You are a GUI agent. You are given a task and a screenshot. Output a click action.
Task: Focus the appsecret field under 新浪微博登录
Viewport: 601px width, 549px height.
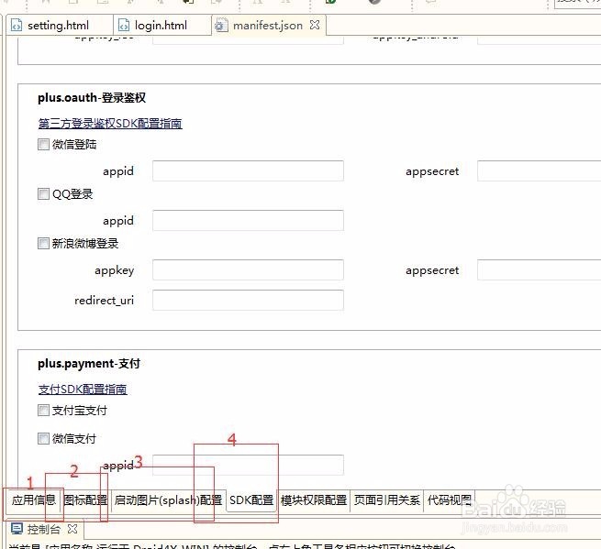coord(539,269)
